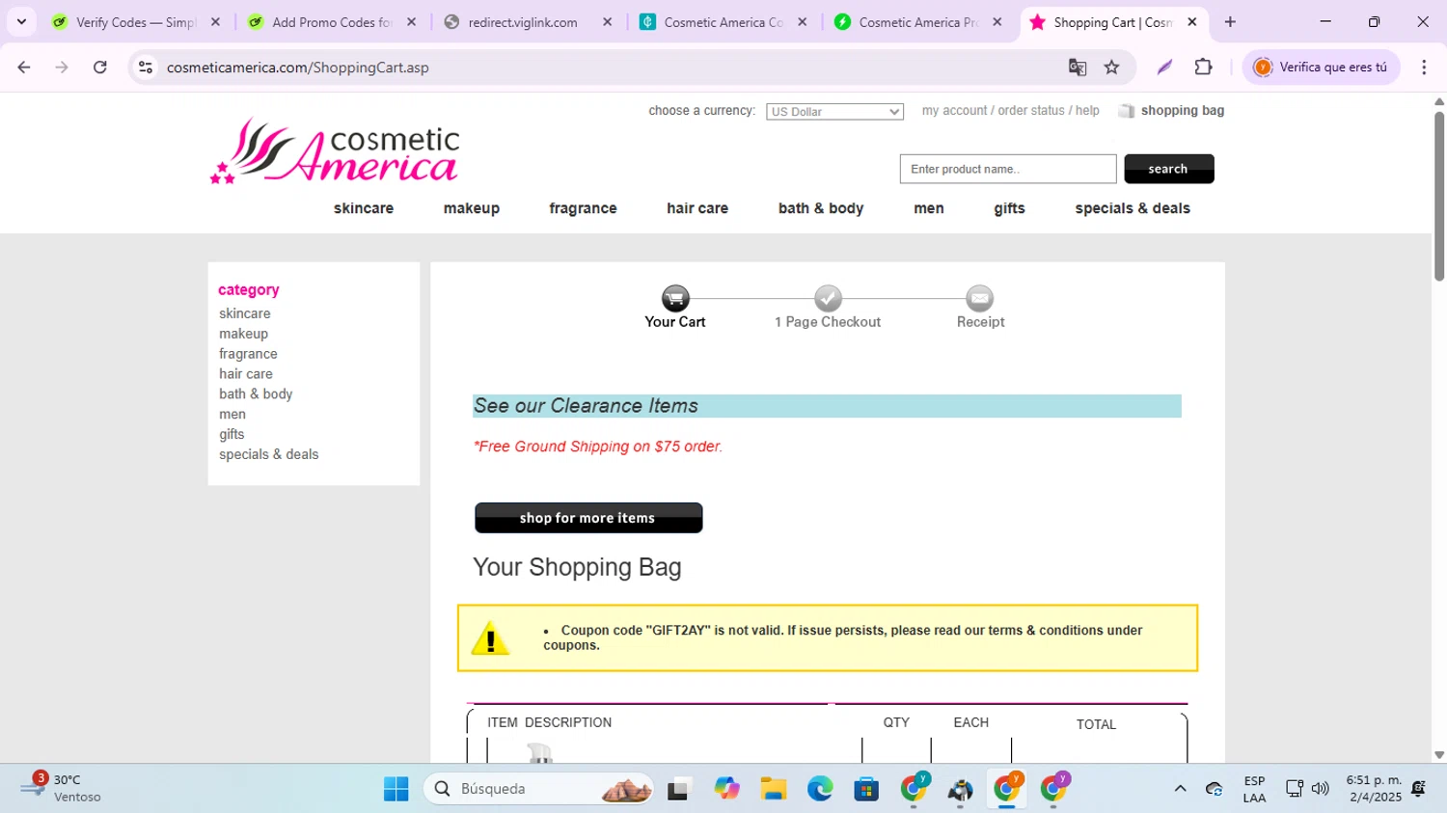
Task: Open the Task View taskbar icon
Action: coord(680,789)
